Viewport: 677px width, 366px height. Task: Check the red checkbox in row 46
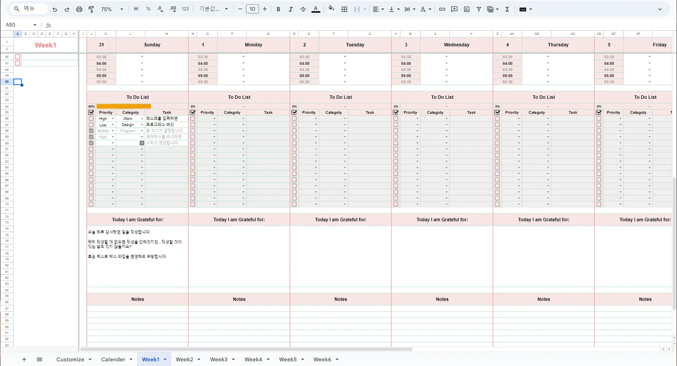click(x=18, y=57)
